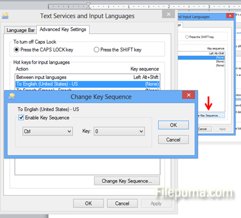Click Change Key Sequence... button in main dialog
The width and height of the screenshot is (241, 218).
[x=127, y=181]
